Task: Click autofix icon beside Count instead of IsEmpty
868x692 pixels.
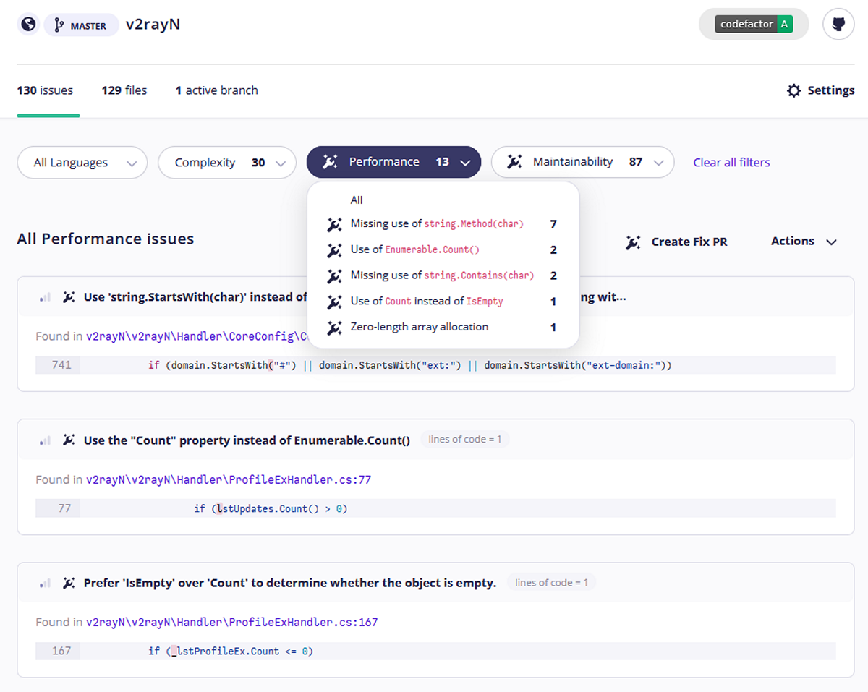Action: click(x=334, y=302)
